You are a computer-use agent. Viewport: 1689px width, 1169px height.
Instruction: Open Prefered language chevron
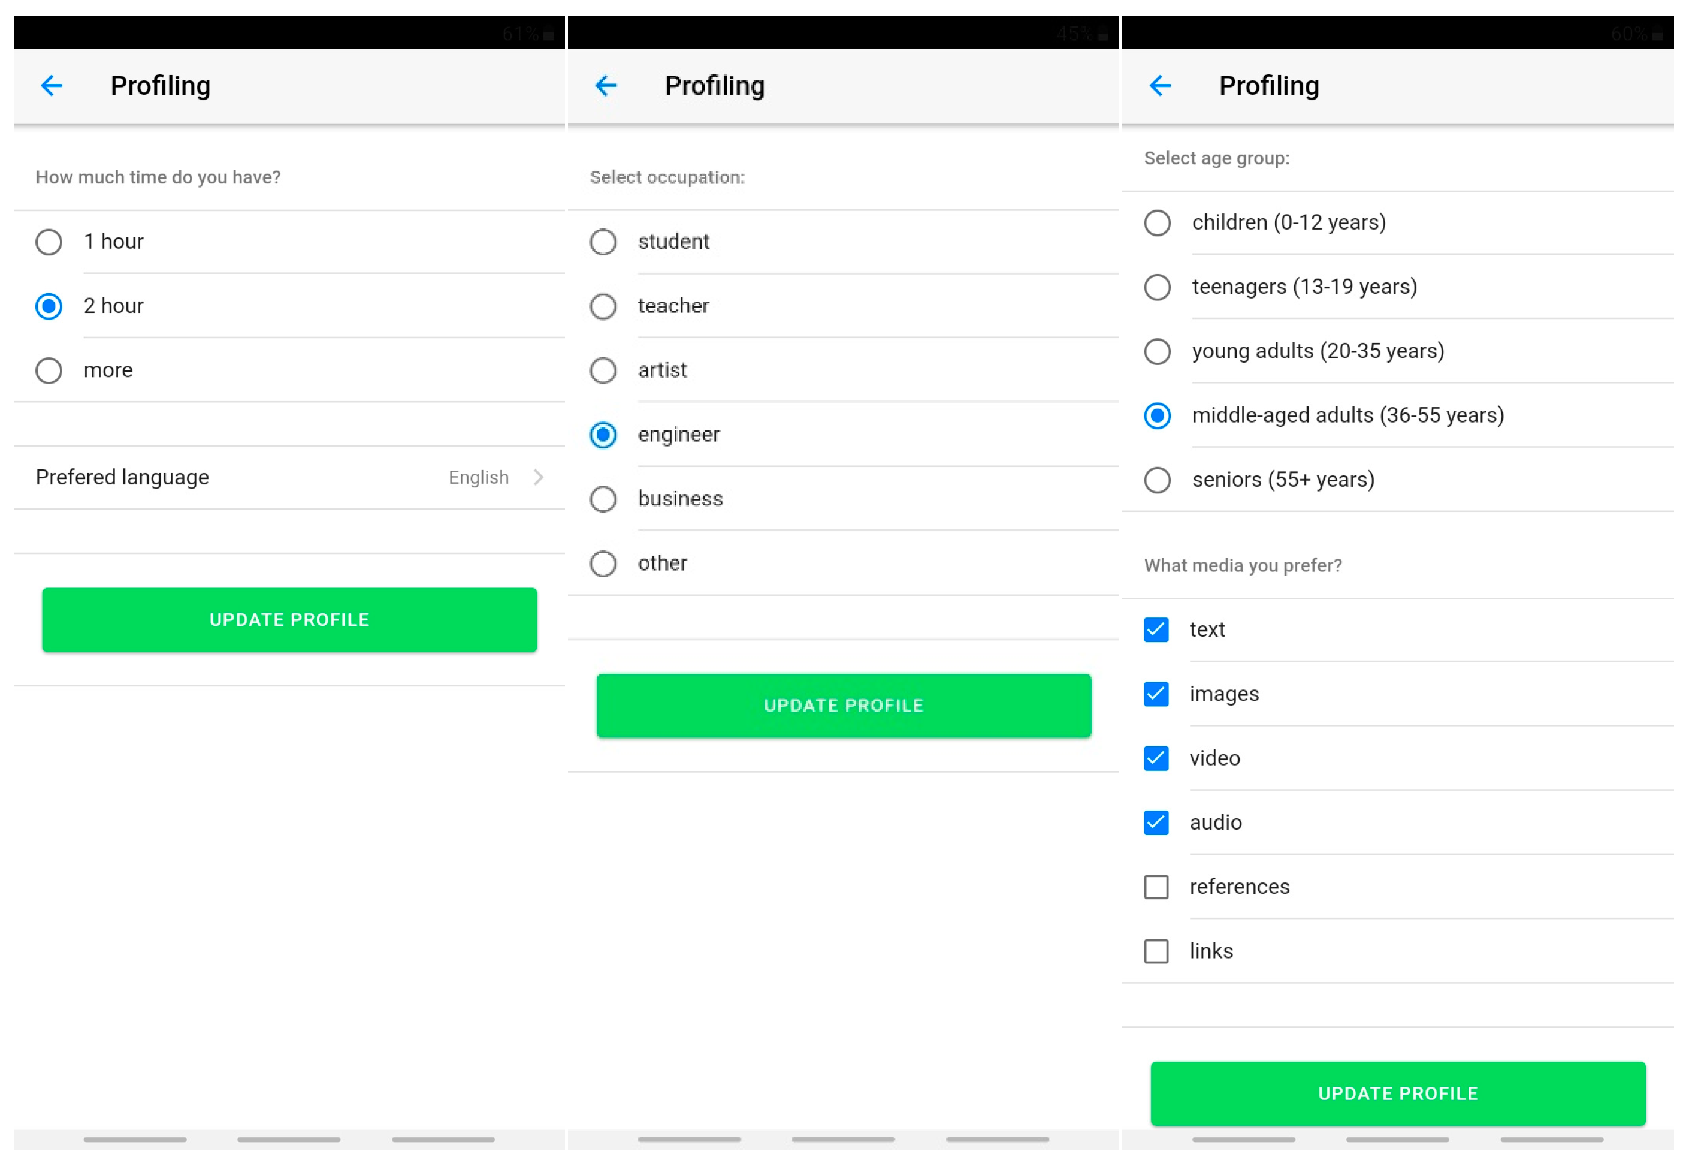(x=538, y=477)
